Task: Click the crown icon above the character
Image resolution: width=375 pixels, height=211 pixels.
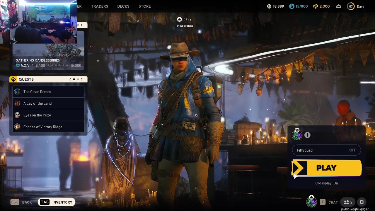Action: click(x=180, y=19)
